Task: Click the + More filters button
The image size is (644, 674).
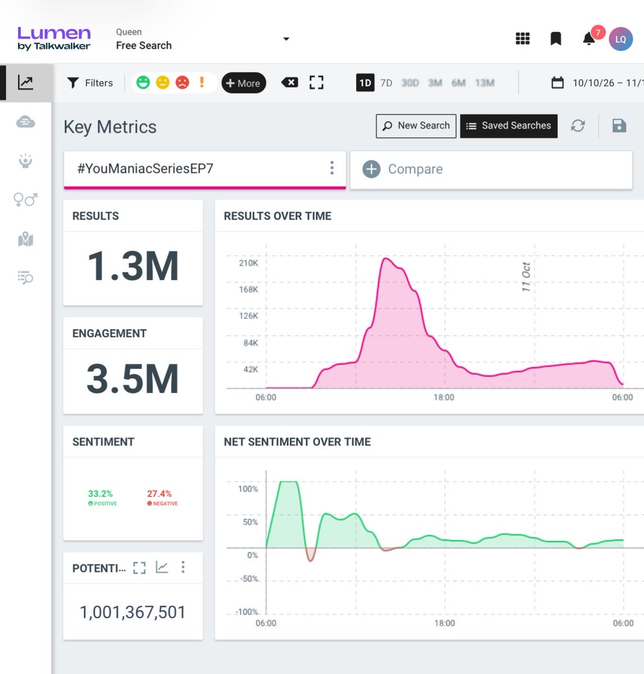Action: click(243, 83)
